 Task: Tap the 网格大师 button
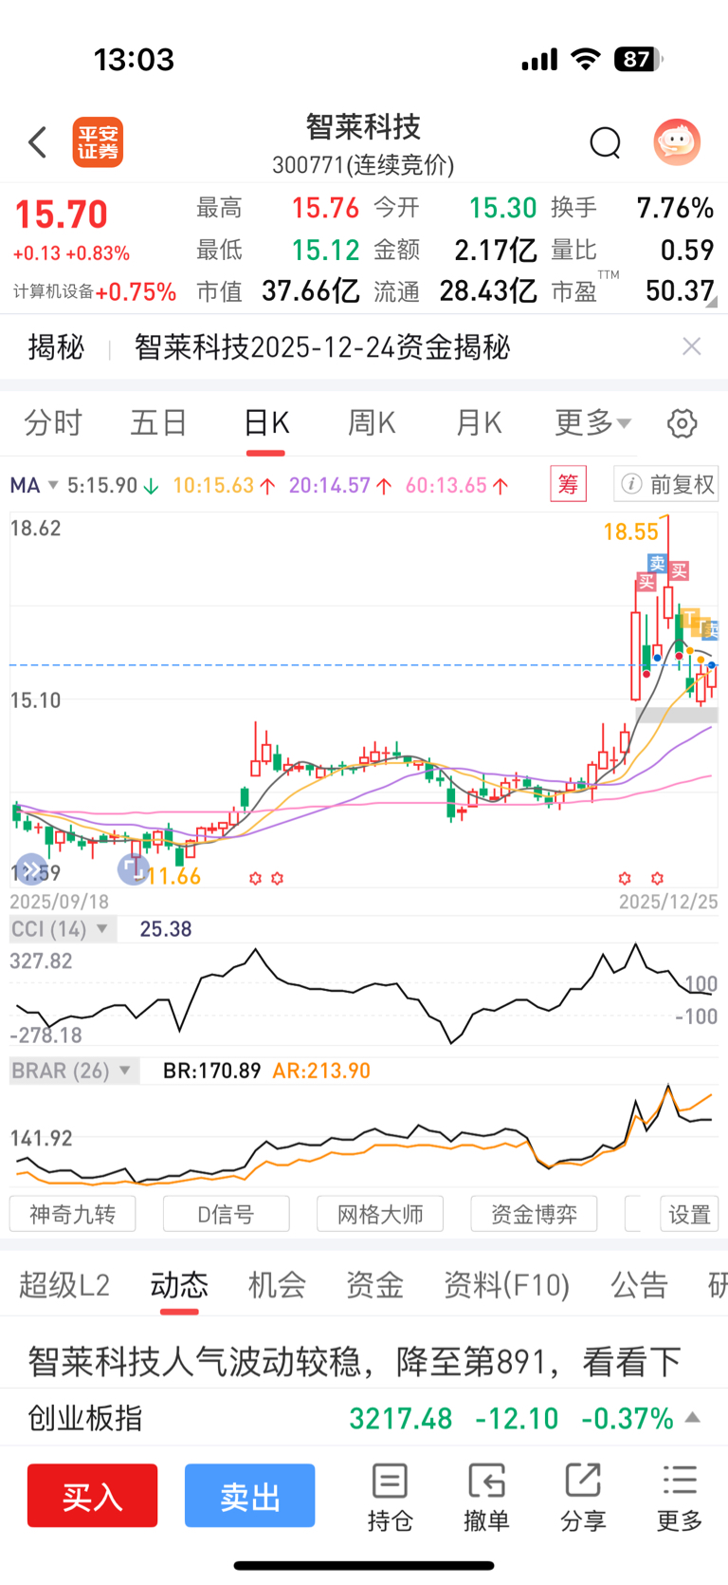pos(380,1214)
